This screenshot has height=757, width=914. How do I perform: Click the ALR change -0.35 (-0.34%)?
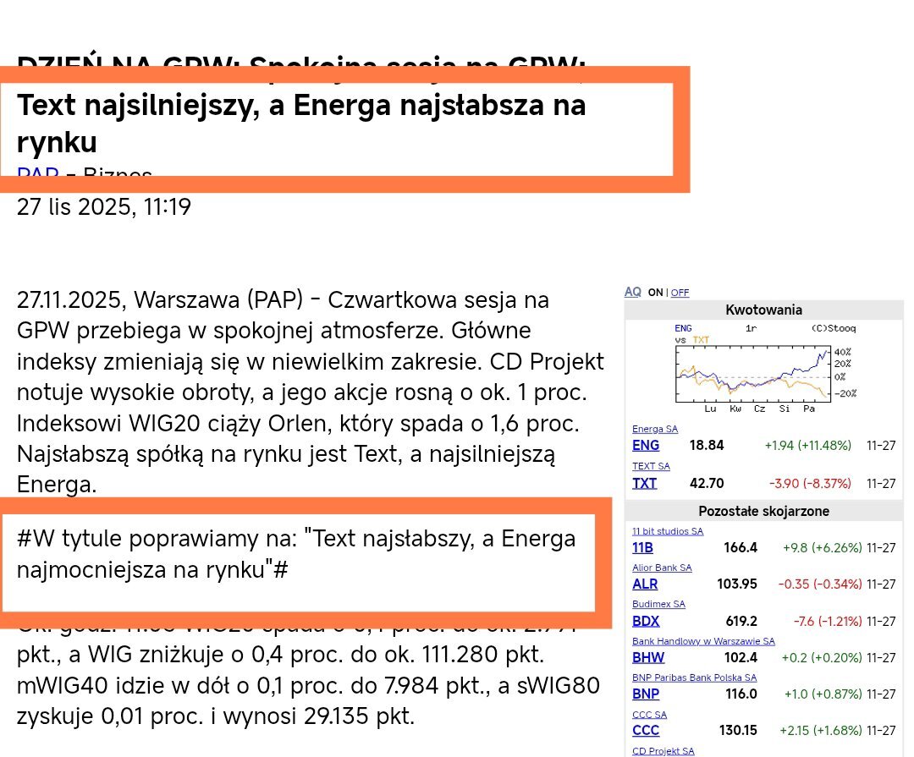coord(819,584)
